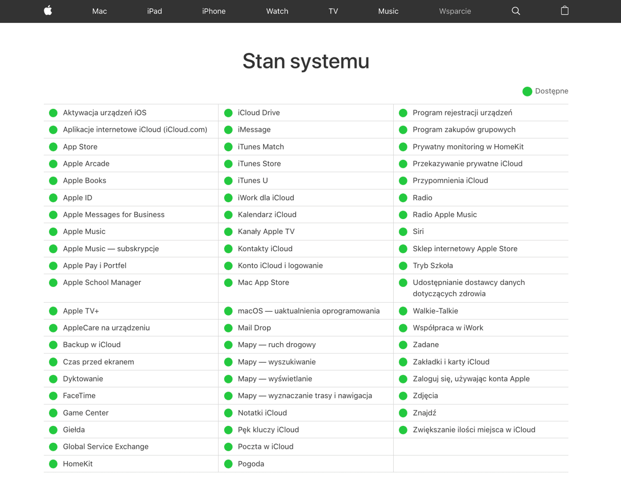Screen dimensions: 621x480
Task: Click green status dot beside Siri
Action: pyautogui.click(x=403, y=232)
